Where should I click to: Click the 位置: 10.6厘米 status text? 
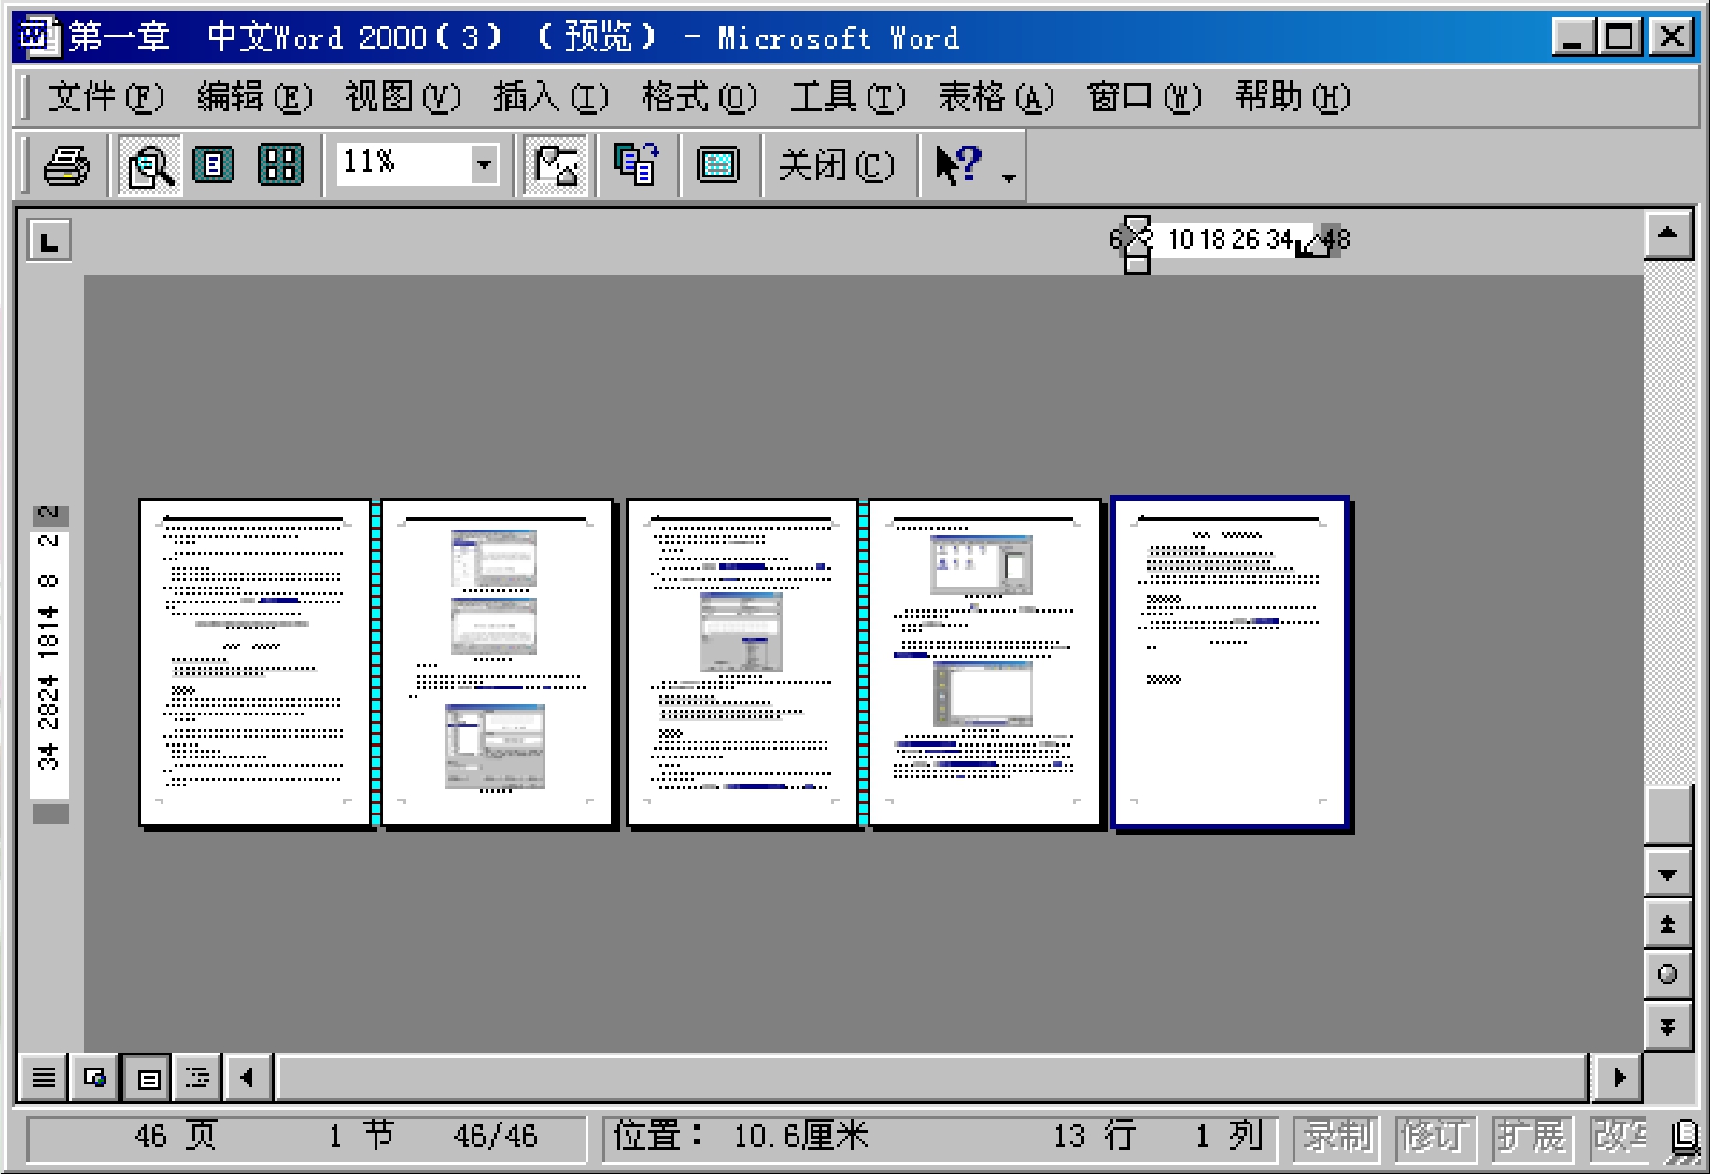(742, 1137)
